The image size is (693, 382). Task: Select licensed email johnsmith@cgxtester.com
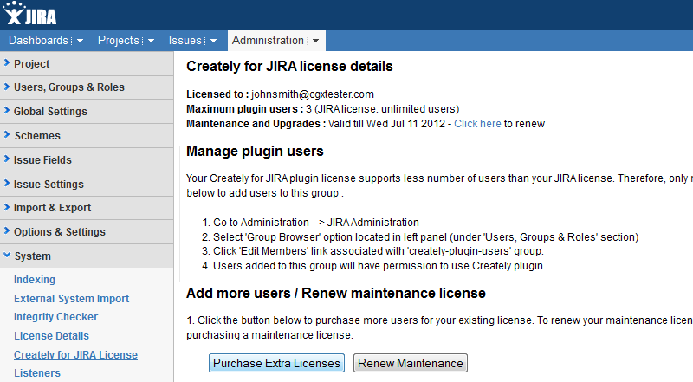click(x=313, y=94)
